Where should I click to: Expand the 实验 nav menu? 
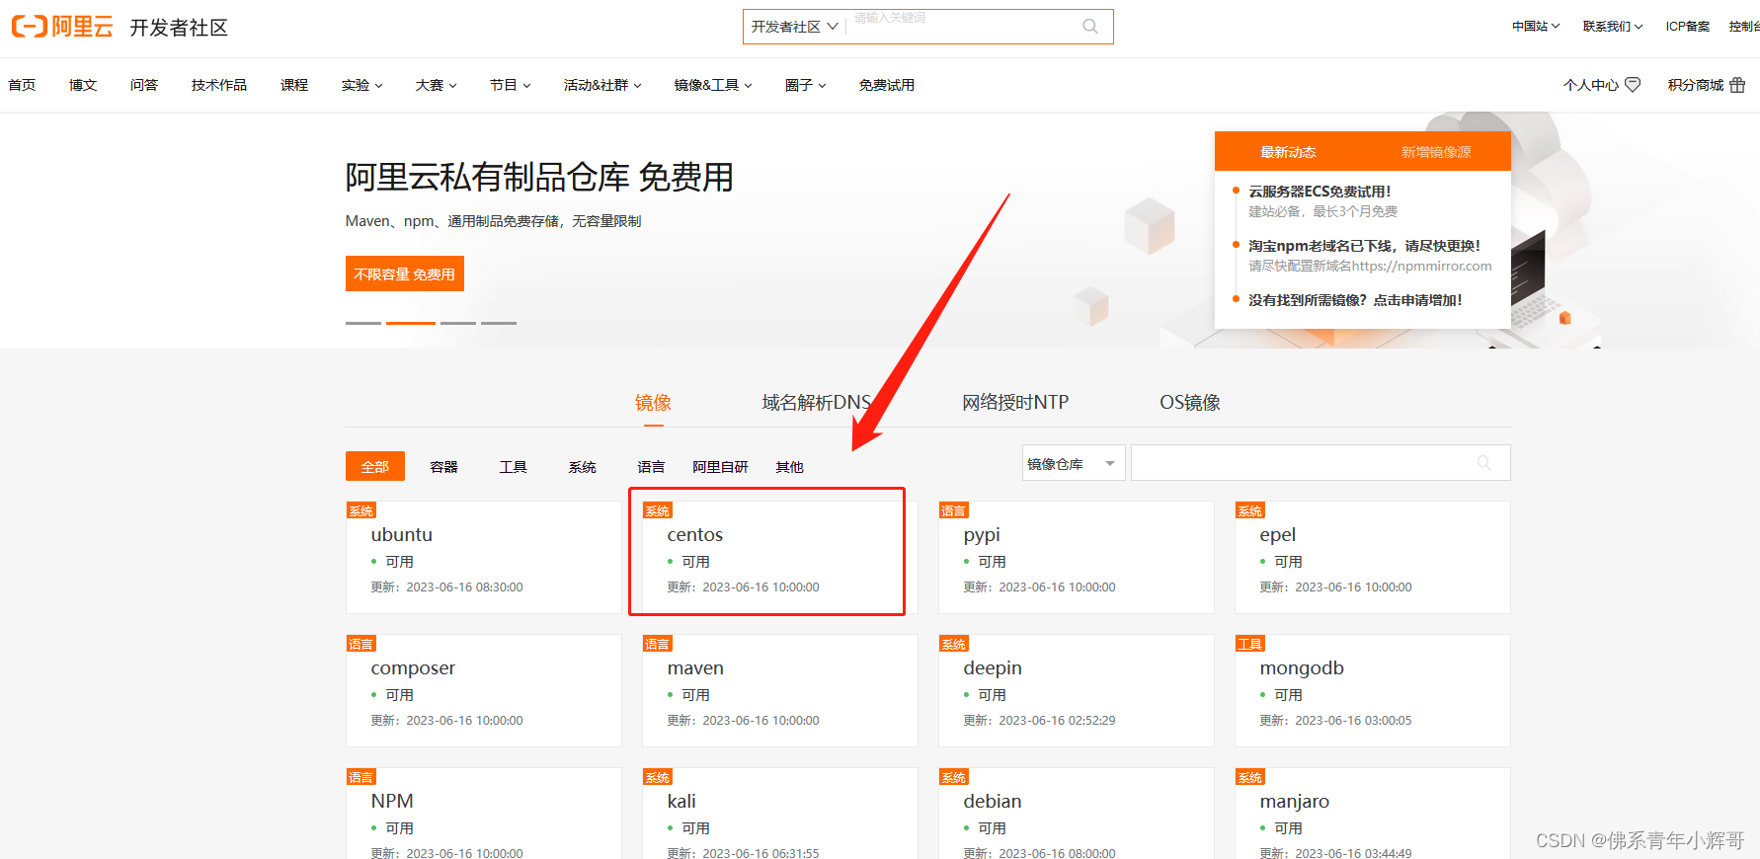click(361, 85)
